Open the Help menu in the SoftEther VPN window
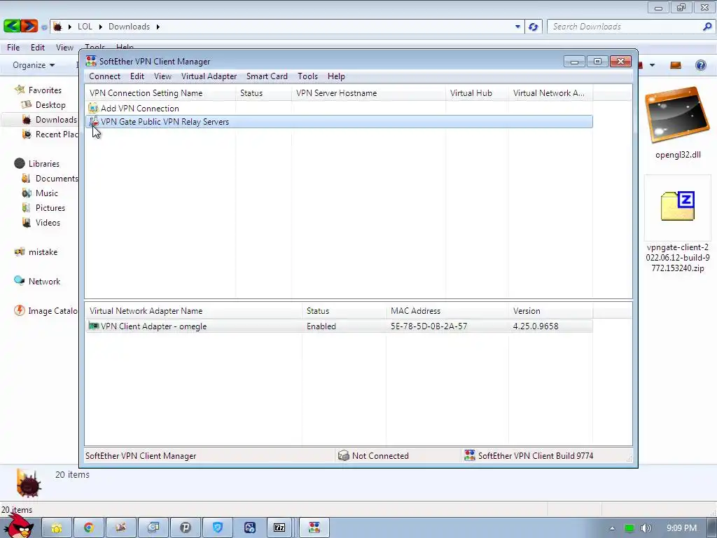Viewport: 717px width, 538px height. pyautogui.click(x=336, y=76)
